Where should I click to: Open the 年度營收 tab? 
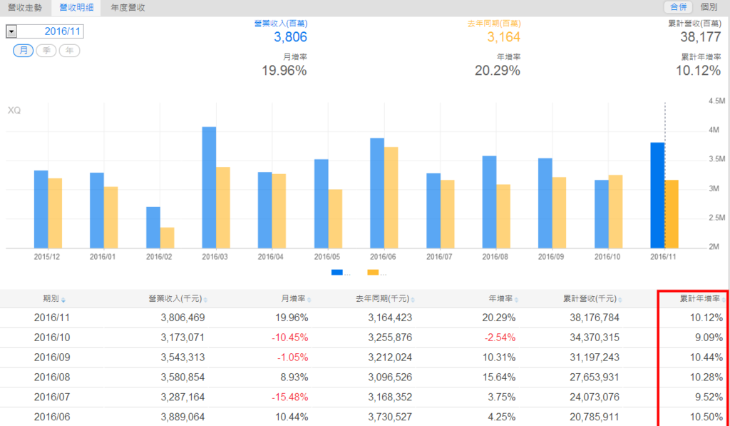(128, 7)
